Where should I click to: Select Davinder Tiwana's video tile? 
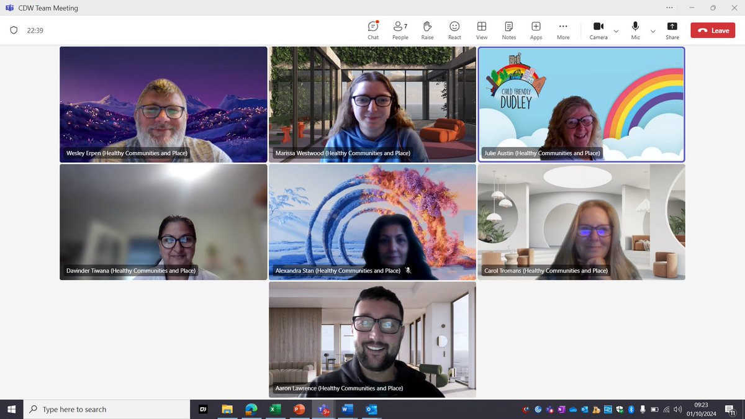pos(163,222)
